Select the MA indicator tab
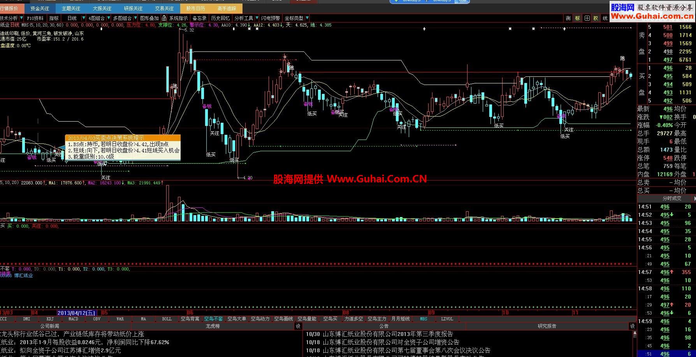 [x=143, y=319]
